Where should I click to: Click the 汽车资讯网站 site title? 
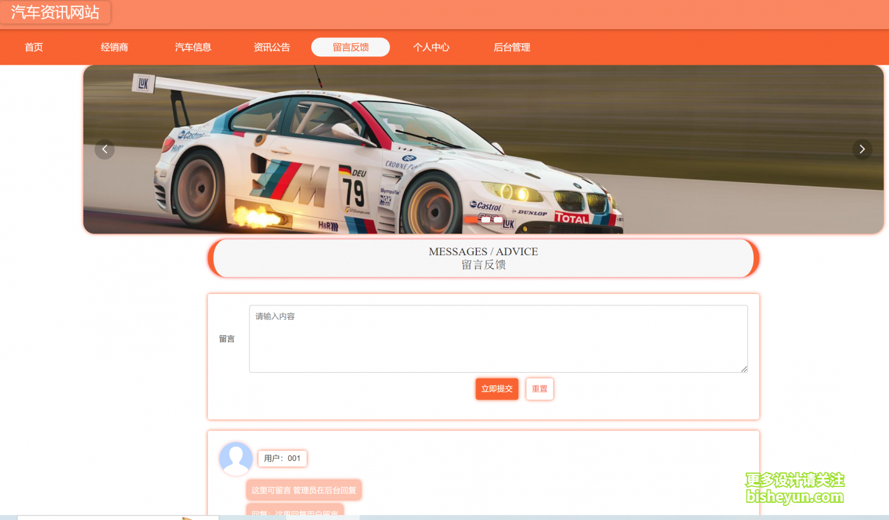coord(55,12)
